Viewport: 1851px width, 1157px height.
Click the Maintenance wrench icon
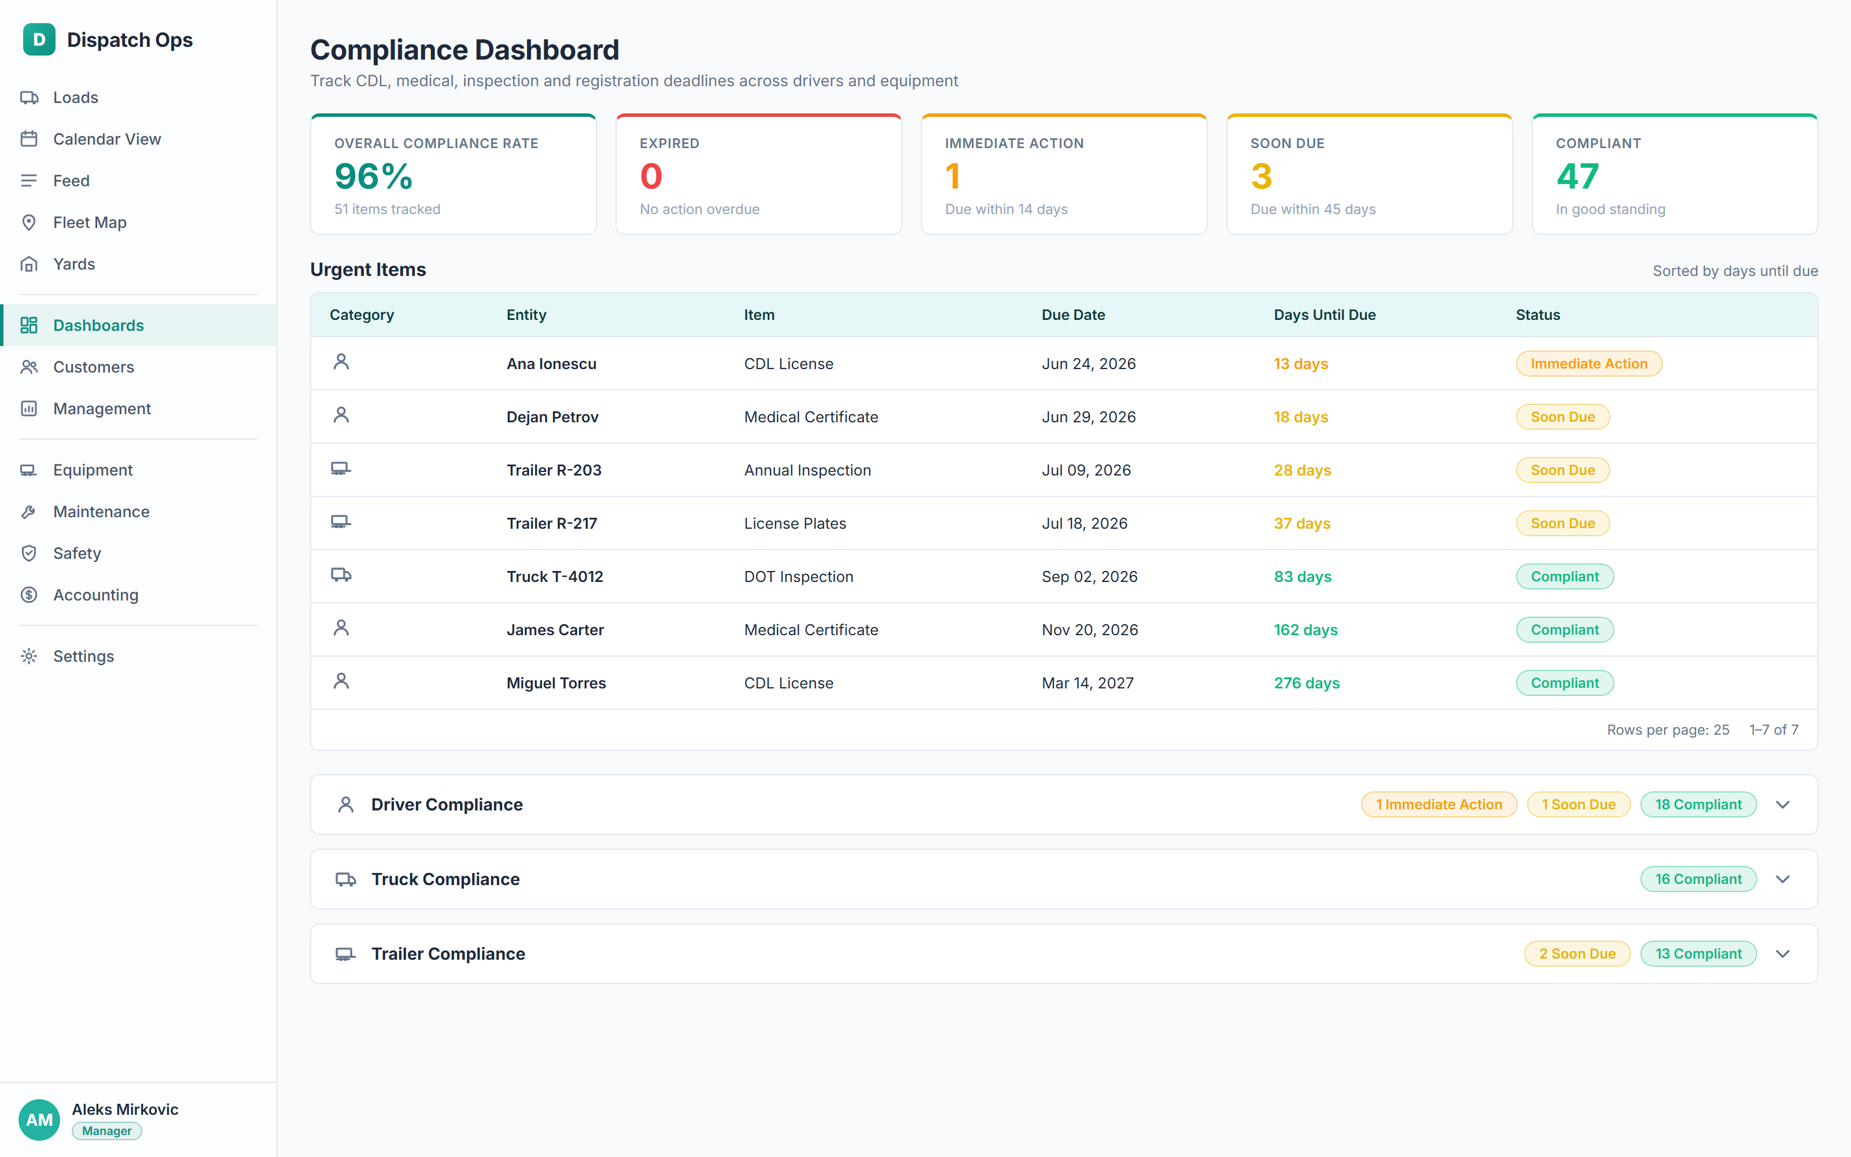(x=29, y=512)
